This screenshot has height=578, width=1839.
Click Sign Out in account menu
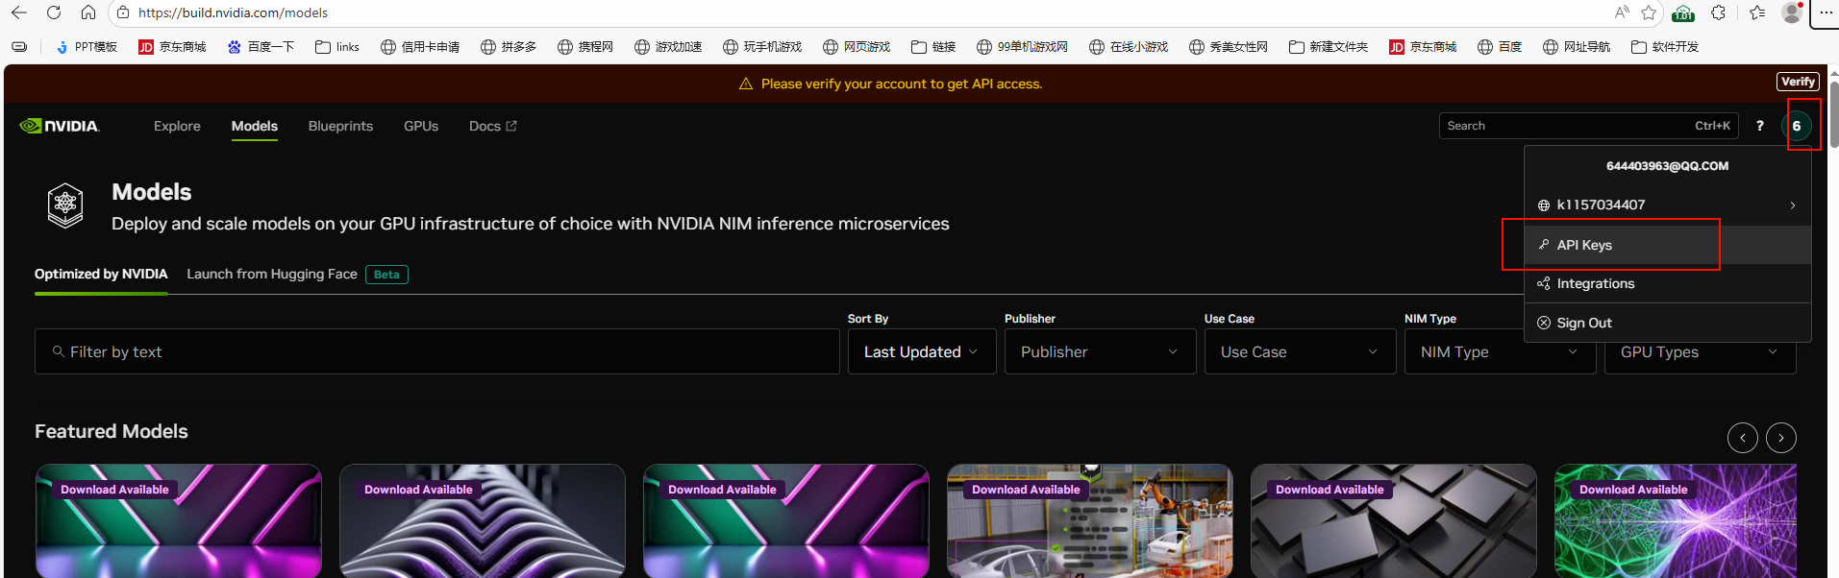coord(1668,323)
